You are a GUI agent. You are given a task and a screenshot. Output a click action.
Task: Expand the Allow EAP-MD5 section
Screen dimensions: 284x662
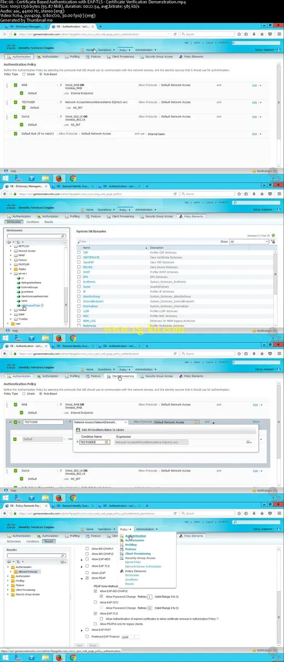click(x=82, y=559)
